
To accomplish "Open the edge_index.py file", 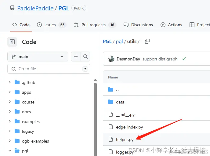I will [129, 127].
